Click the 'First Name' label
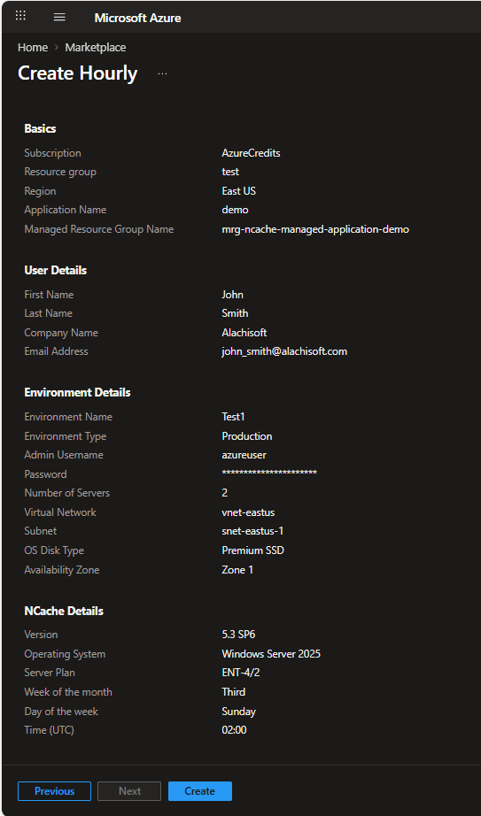 [49, 295]
